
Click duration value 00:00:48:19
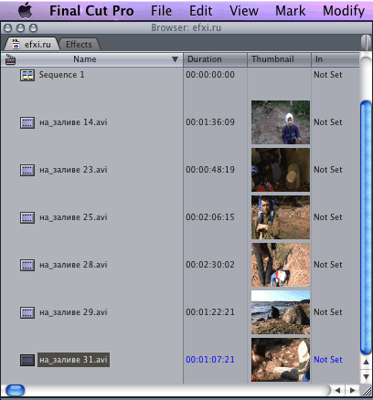coord(210,170)
